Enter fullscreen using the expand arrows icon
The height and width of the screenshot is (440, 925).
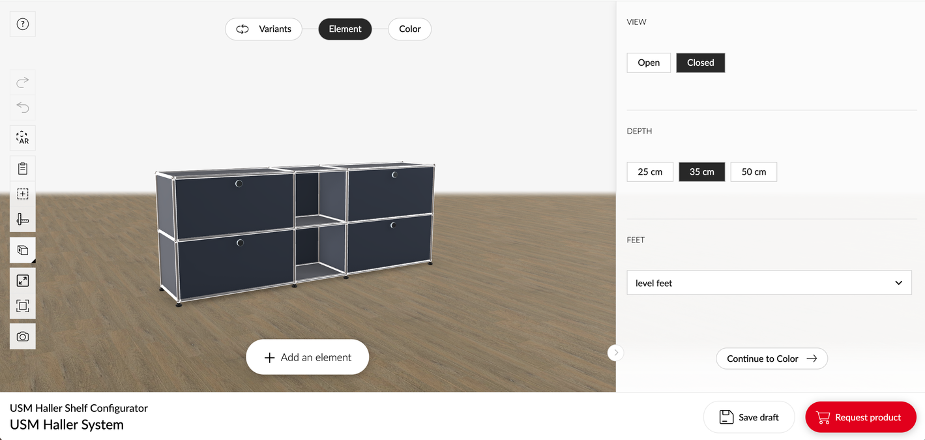point(22,280)
